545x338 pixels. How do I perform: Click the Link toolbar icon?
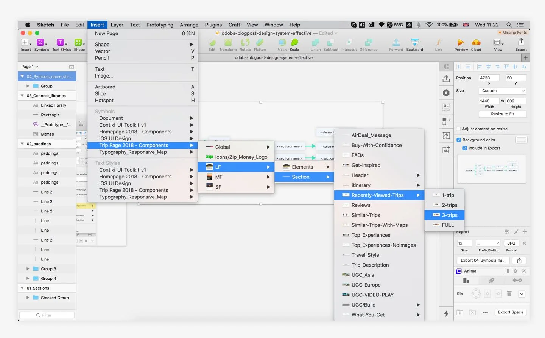pyautogui.click(x=439, y=43)
